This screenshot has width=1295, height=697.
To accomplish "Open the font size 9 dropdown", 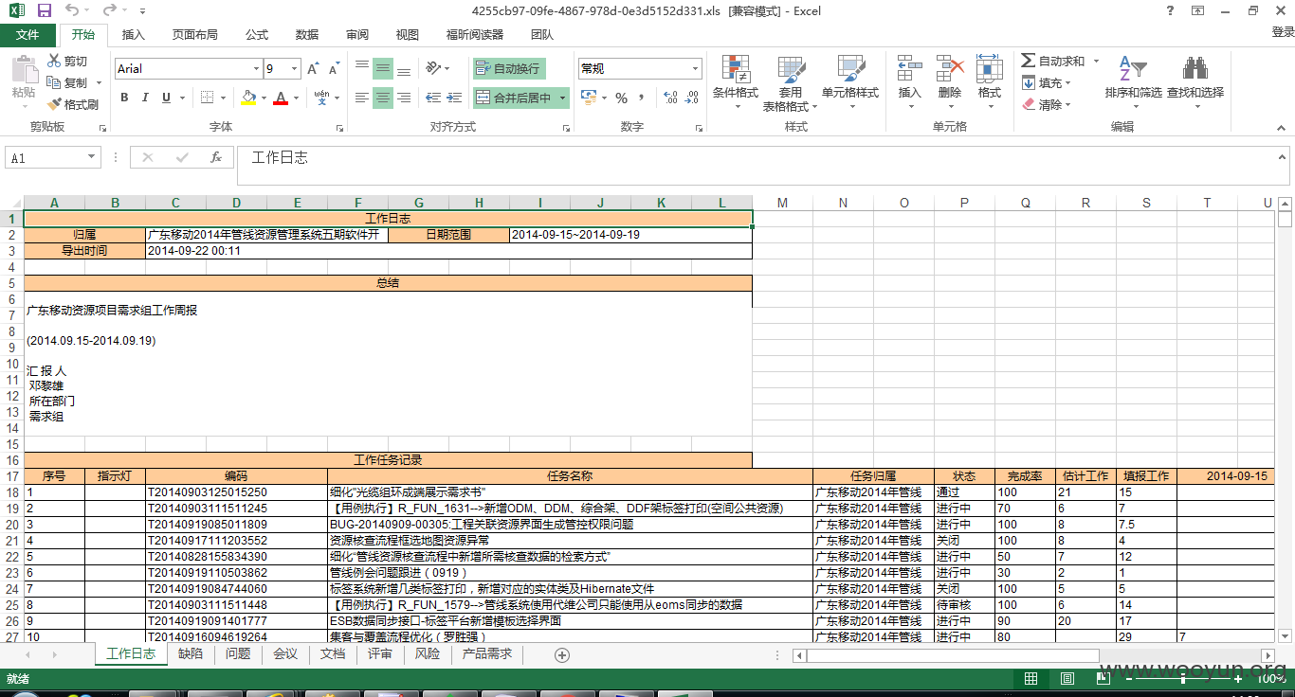I will pos(295,69).
